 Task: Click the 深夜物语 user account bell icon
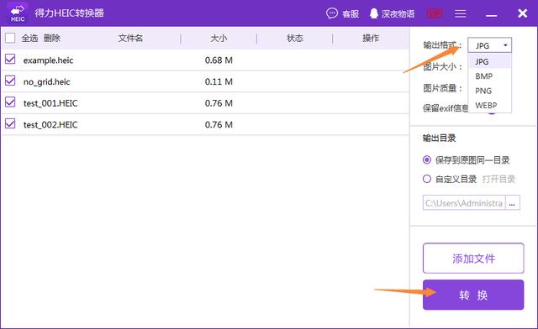373,13
